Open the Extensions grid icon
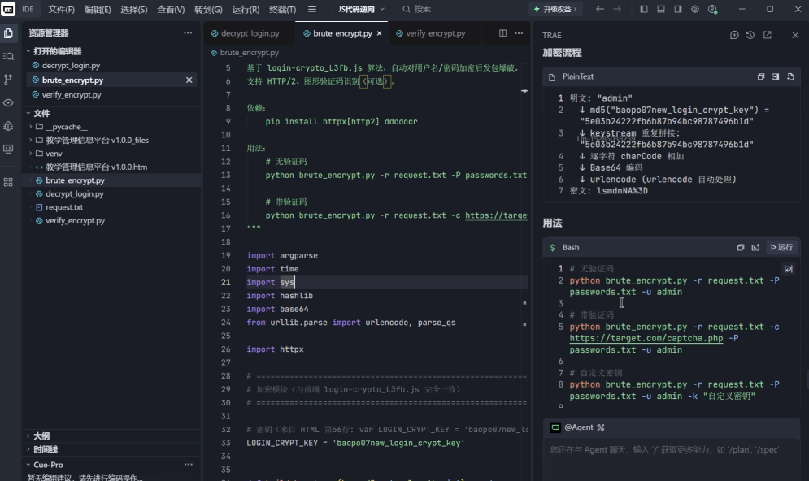This screenshot has height=481, width=809. point(8,182)
